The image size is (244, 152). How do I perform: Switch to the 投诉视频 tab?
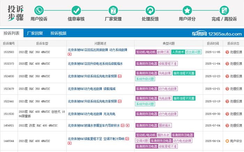point(58,33)
